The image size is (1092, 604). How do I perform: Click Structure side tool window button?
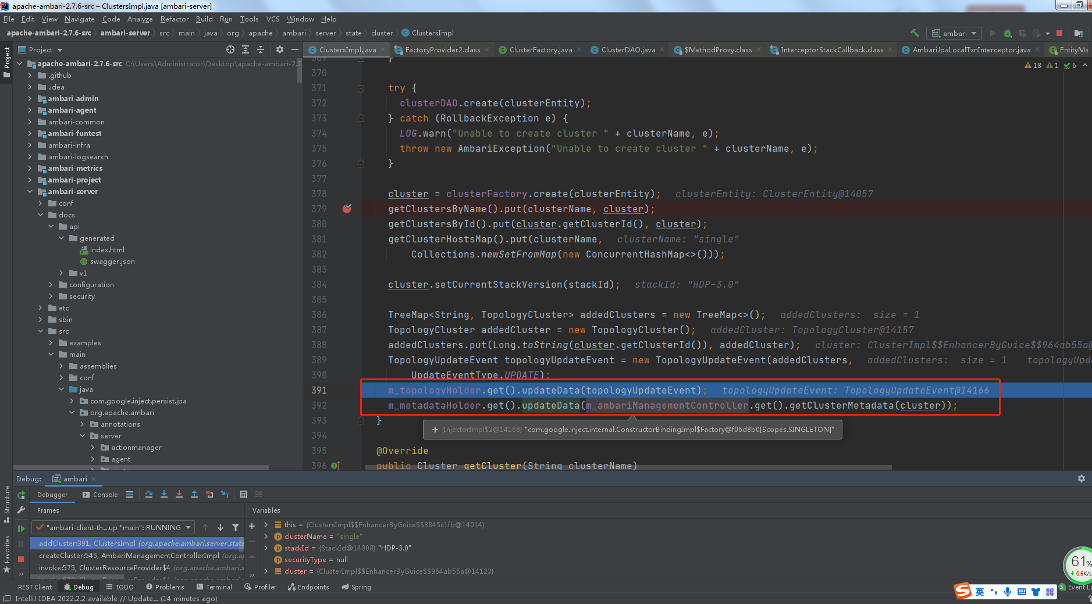point(7,505)
